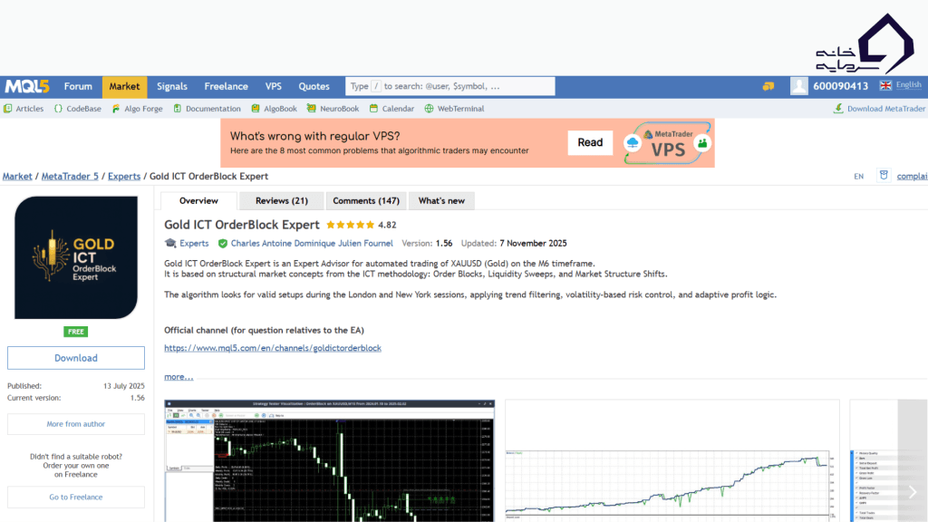Click the Experts category gear icon
This screenshot has height=522, width=928.
[170, 243]
